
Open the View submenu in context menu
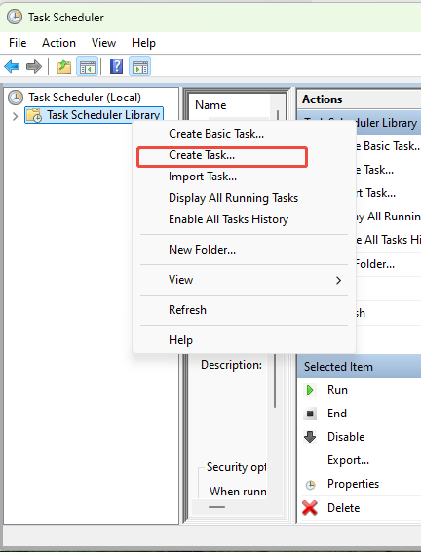tap(244, 280)
